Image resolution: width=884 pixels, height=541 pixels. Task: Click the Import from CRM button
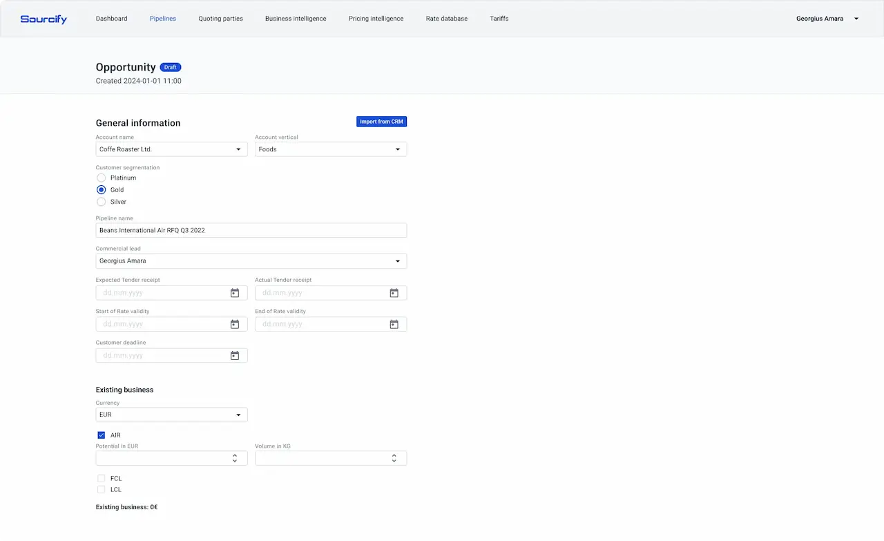381,121
